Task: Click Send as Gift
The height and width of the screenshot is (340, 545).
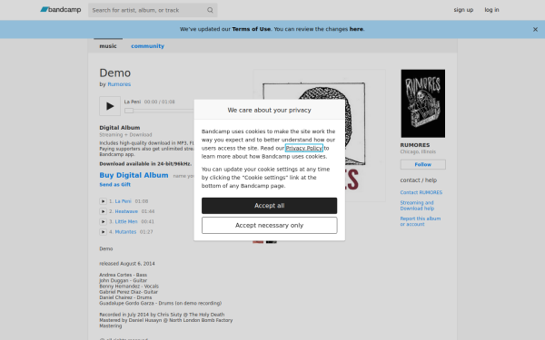Action: 115,185
